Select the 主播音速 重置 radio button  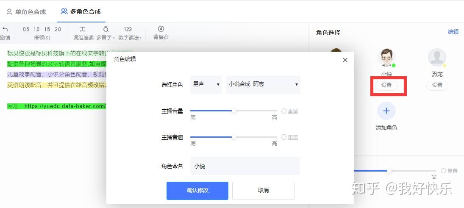pyautogui.click(x=284, y=137)
